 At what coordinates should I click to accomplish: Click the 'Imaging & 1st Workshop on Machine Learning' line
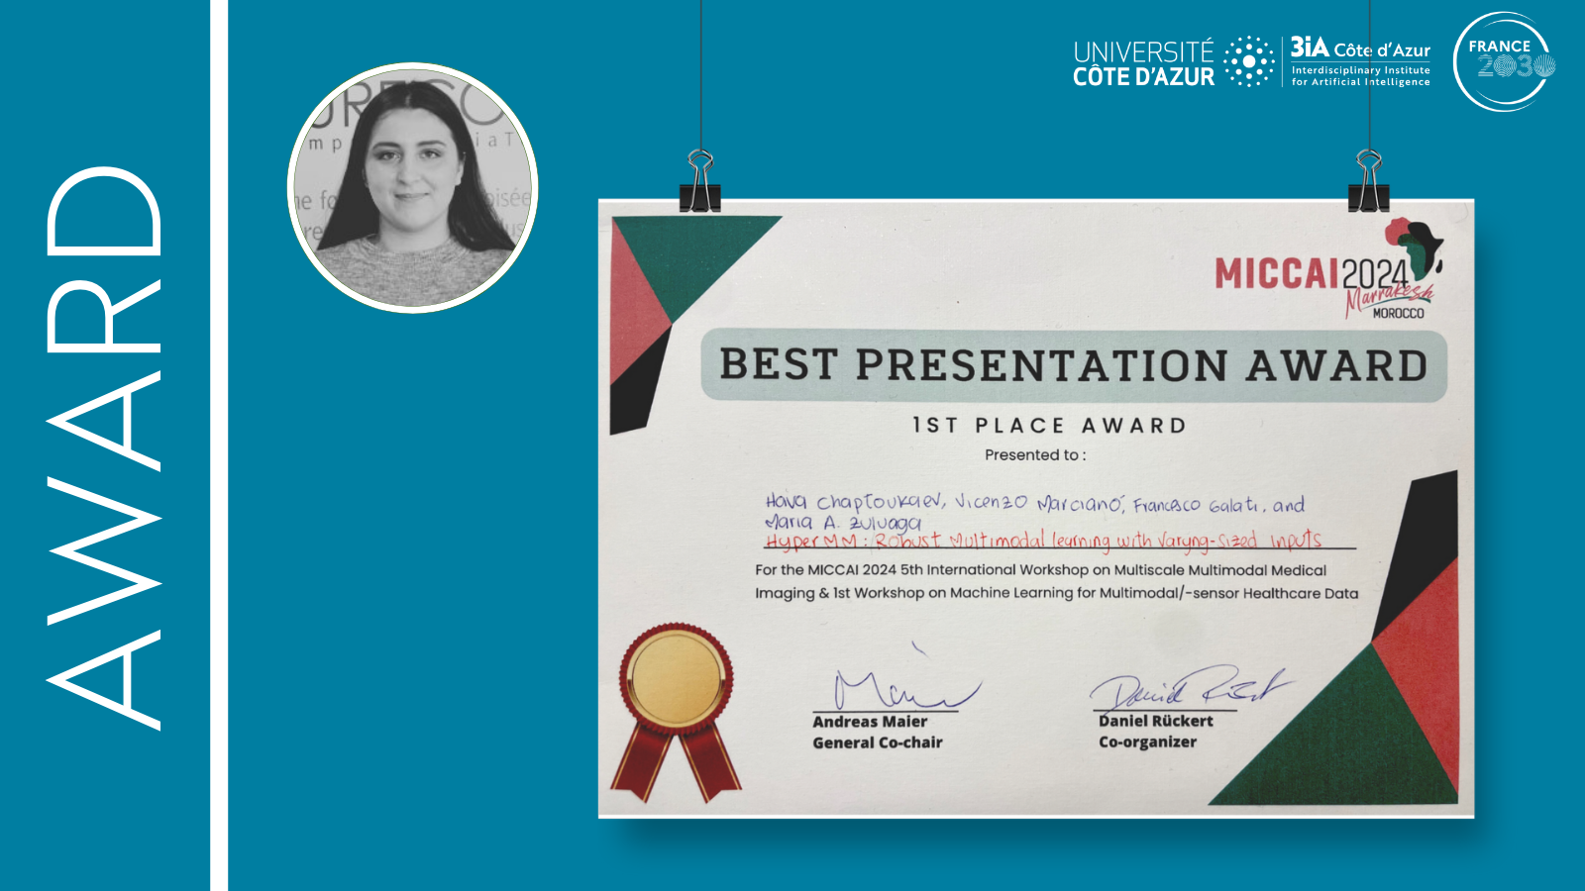pos(1056,593)
